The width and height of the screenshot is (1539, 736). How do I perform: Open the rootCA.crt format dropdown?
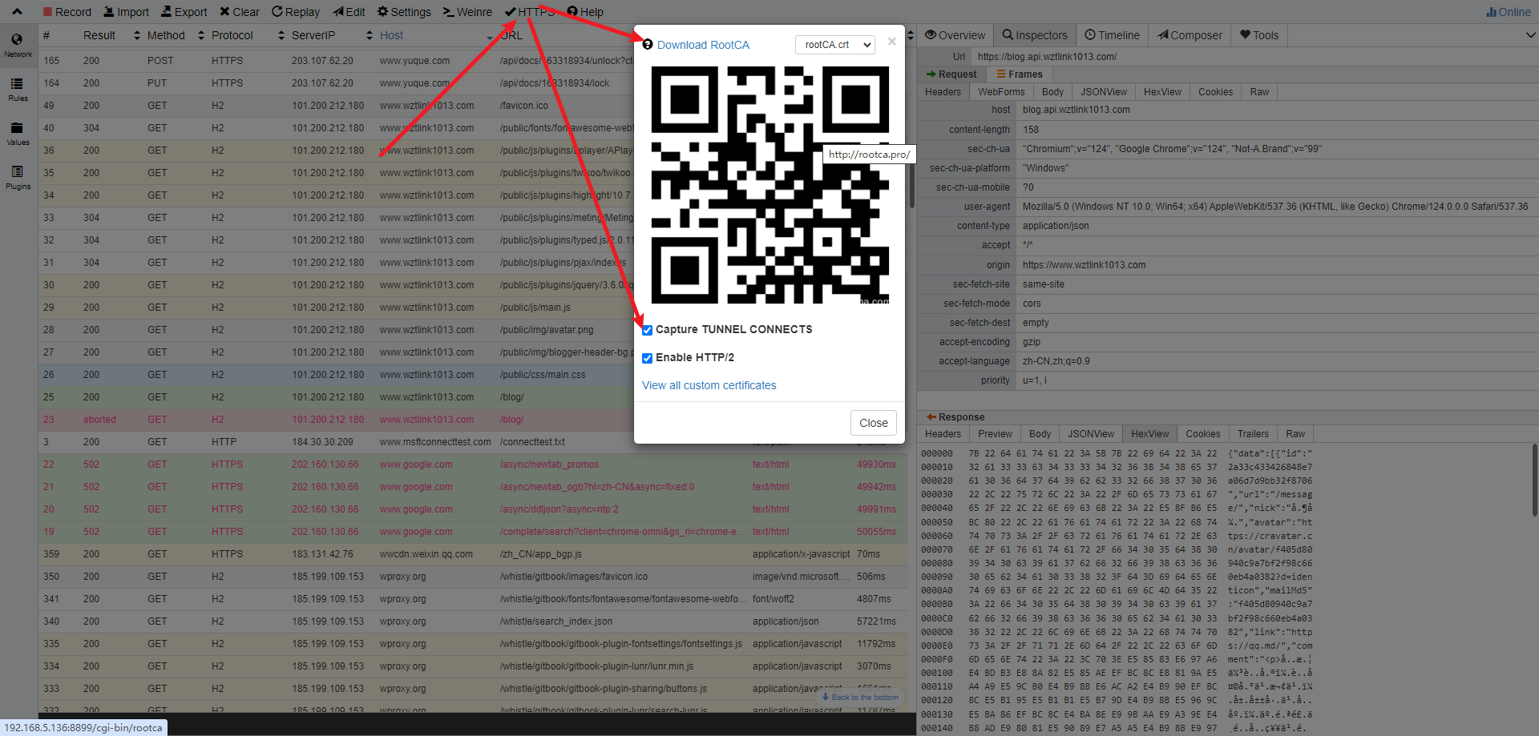(835, 45)
